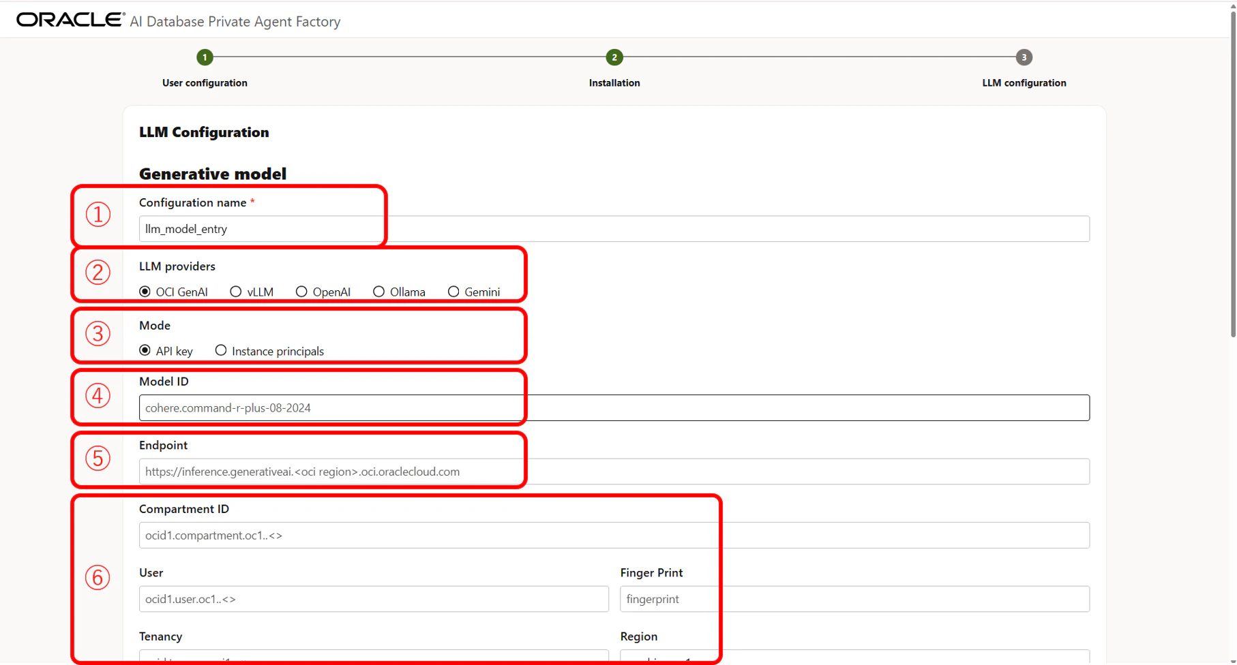Pick the Gemini provider radio button
1237x665 pixels.
click(453, 292)
